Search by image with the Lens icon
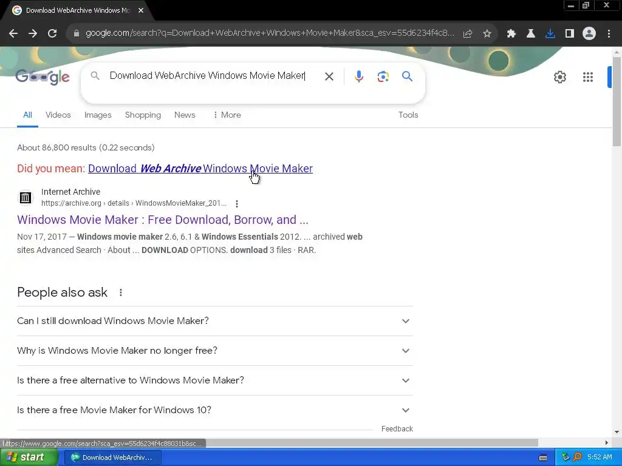Image resolution: width=622 pixels, height=466 pixels. tap(383, 76)
